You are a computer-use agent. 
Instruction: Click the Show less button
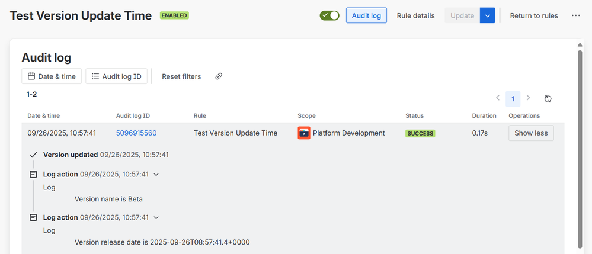[531, 133]
